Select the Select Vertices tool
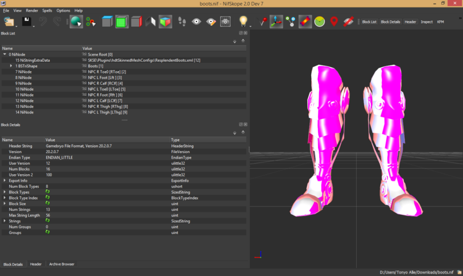 pyautogui.click(x=91, y=22)
